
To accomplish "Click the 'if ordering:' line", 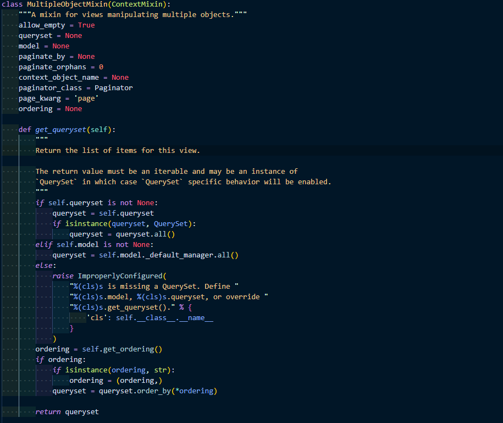I will (x=60, y=360).
